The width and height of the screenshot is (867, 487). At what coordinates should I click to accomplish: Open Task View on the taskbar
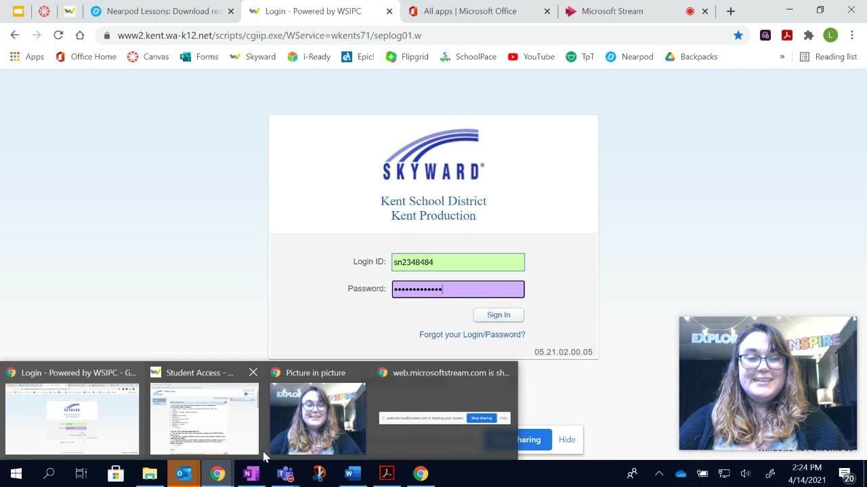(x=81, y=473)
